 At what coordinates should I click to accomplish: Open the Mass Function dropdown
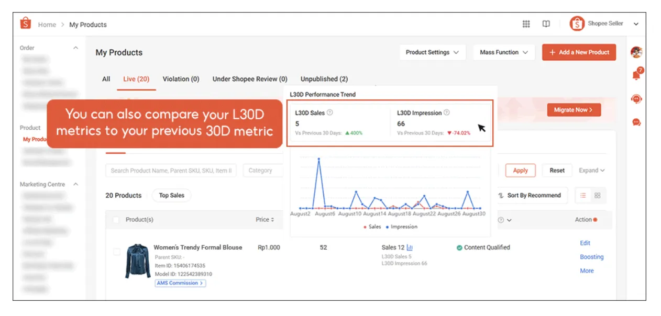[503, 52]
